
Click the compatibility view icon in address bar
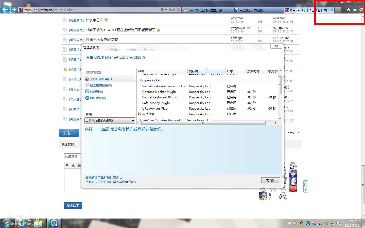click(x=170, y=10)
